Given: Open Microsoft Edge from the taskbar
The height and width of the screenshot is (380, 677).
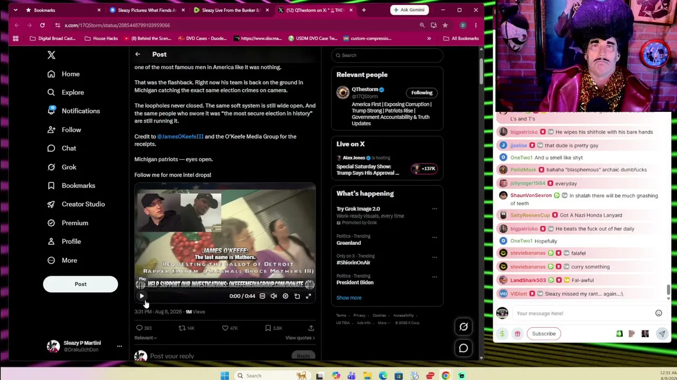Looking at the screenshot, I should pos(383,376).
